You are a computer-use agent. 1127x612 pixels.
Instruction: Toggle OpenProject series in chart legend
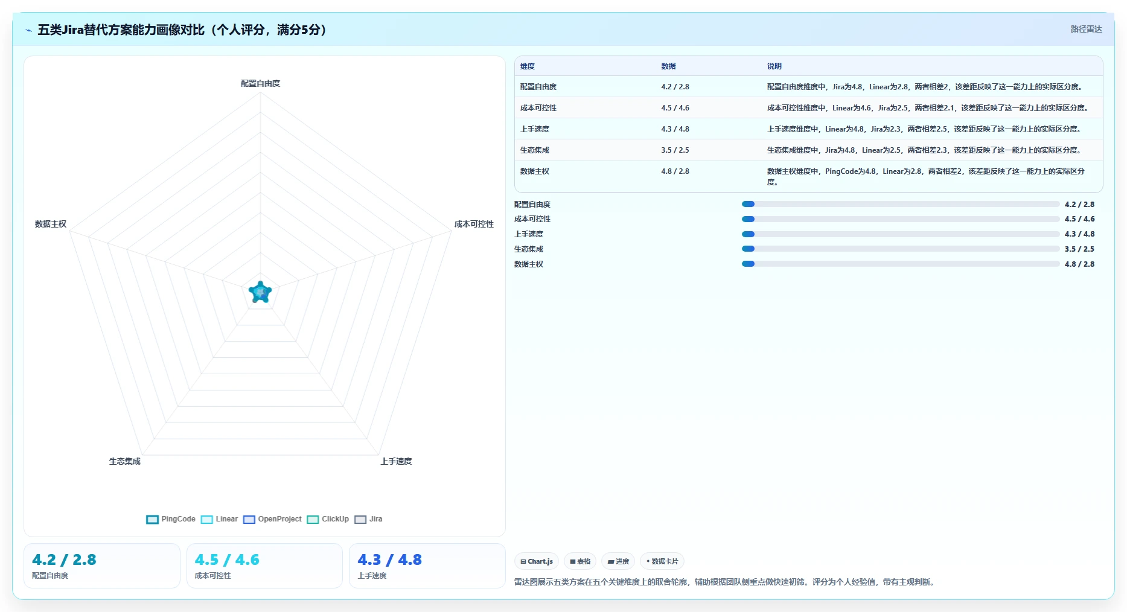272,519
